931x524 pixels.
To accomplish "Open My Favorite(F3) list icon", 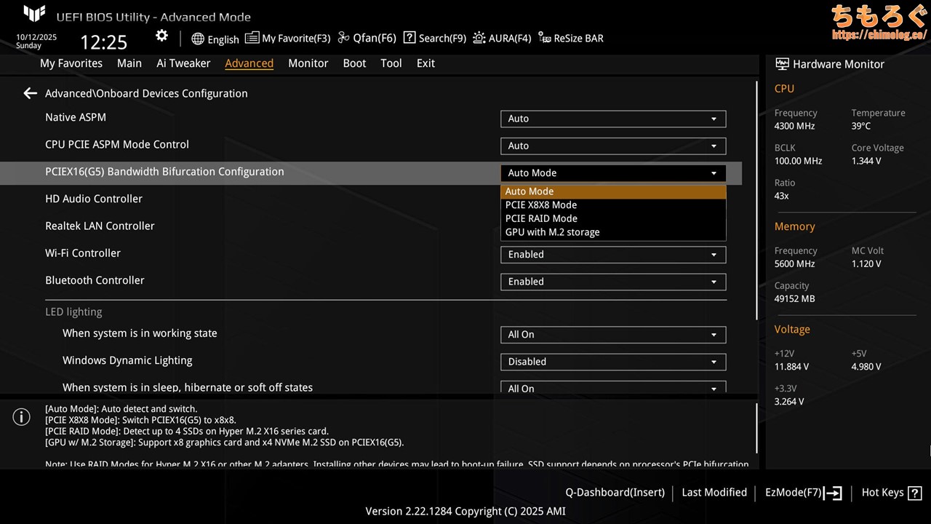I will point(252,38).
